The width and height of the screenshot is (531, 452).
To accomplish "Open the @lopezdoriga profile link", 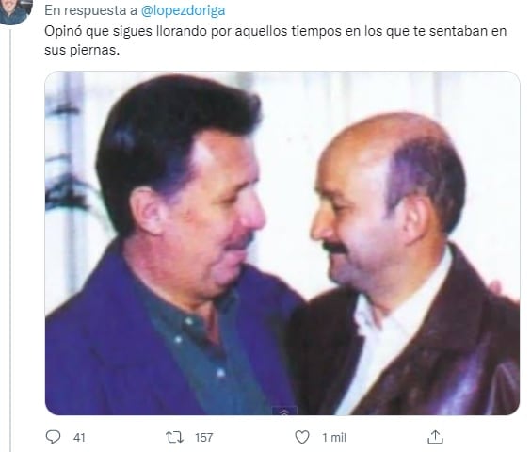I will 183,10.
